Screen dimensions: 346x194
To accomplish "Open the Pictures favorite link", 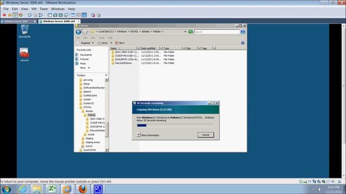I will tap(82, 59).
